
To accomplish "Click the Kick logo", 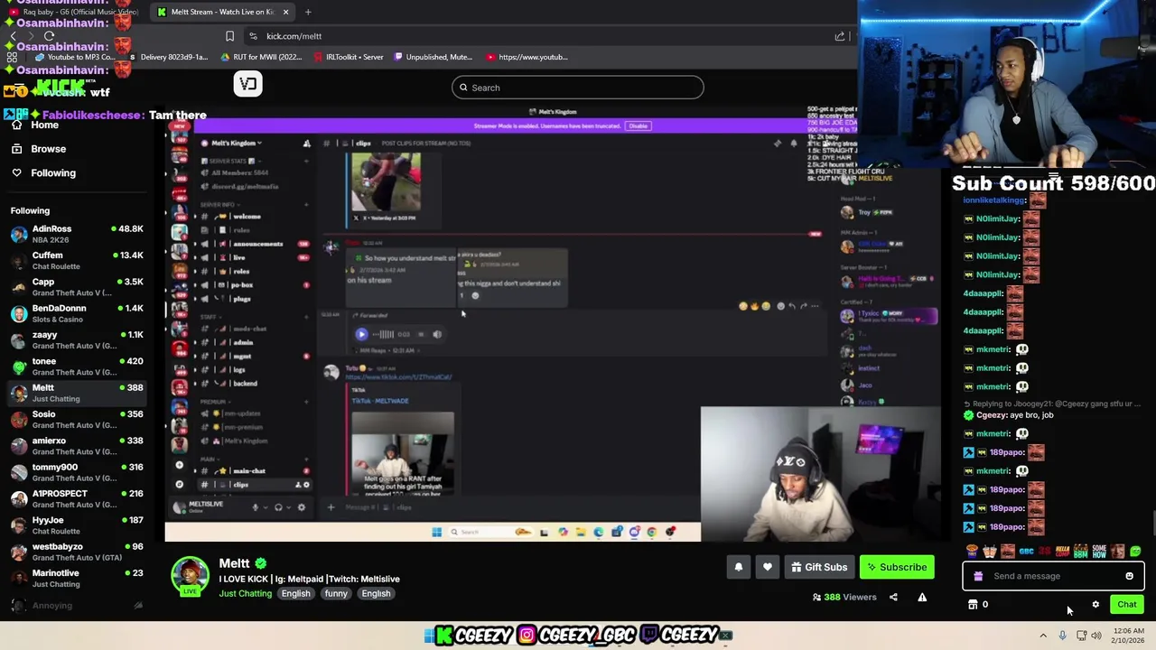I will [61, 88].
